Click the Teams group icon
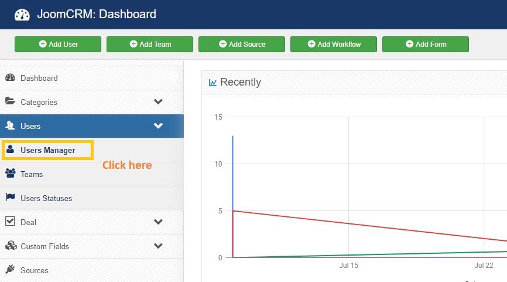The image size is (507, 282). tap(11, 173)
